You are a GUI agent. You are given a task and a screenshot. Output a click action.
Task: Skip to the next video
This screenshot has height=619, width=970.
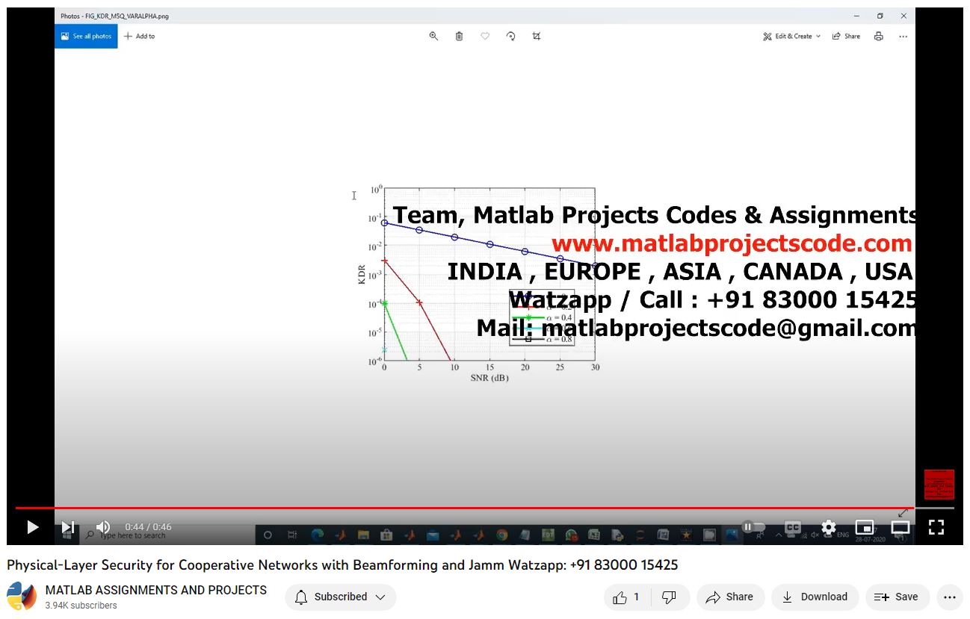[x=68, y=527]
